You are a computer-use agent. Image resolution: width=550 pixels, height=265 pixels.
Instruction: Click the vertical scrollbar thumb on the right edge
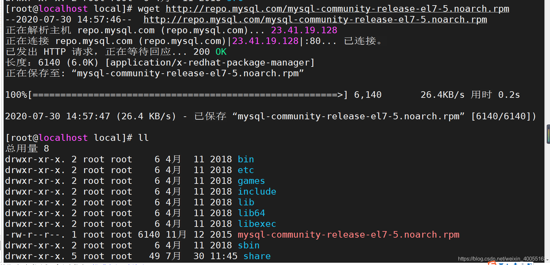(548, 134)
